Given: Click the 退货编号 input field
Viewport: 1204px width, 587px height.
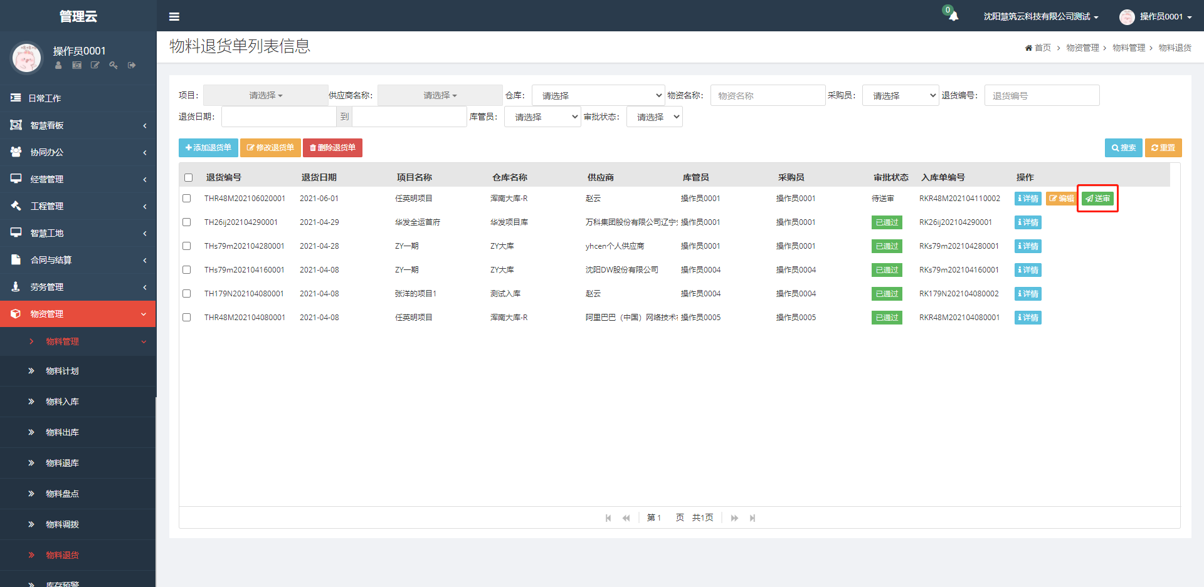Looking at the screenshot, I should (x=1042, y=95).
